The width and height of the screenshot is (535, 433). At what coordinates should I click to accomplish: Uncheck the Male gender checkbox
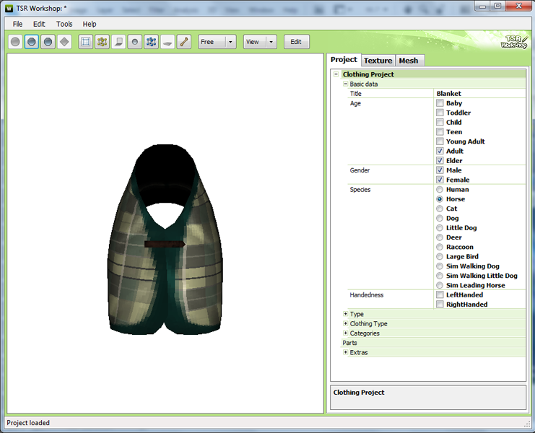[440, 170]
